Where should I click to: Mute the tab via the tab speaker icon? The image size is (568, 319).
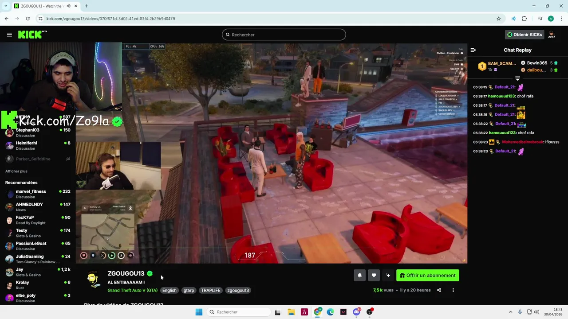(68, 6)
